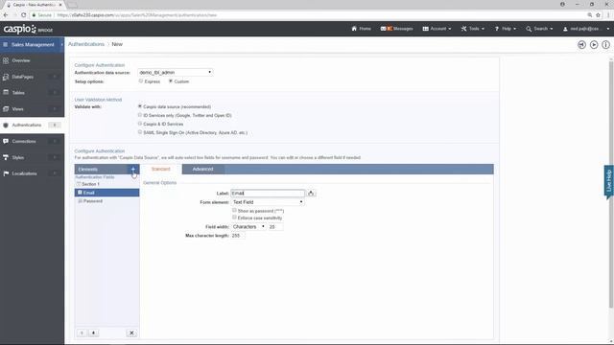
Task: Open Connections in the sidebar
Action: [32, 141]
